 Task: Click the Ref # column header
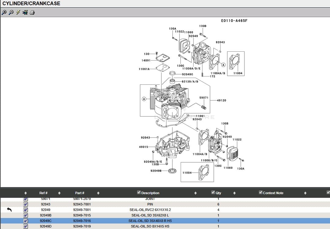[x=44, y=193]
